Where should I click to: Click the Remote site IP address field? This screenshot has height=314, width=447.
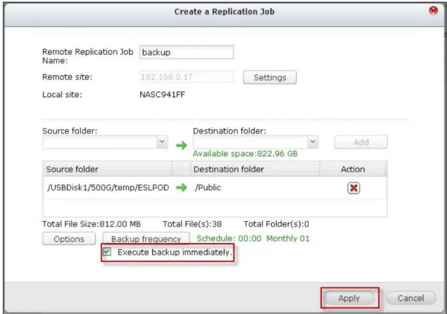[x=186, y=77]
